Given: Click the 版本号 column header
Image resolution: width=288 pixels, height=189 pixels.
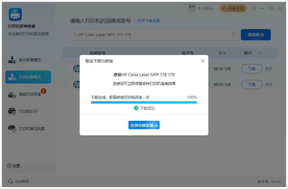Looking at the screenshot, I should click(x=188, y=53).
